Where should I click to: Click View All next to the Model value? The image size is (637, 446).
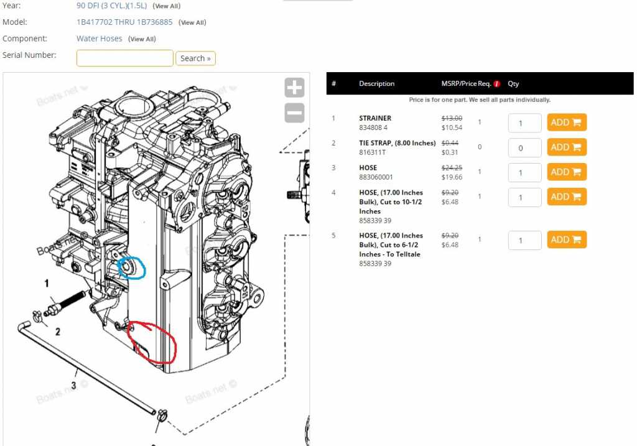click(x=192, y=22)
